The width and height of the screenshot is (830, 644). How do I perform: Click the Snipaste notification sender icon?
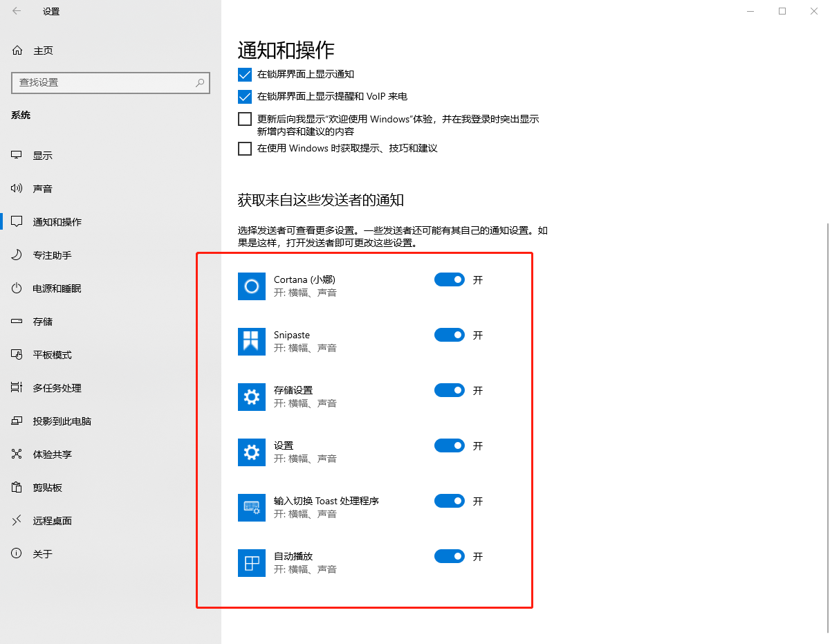tap(252, 341)
